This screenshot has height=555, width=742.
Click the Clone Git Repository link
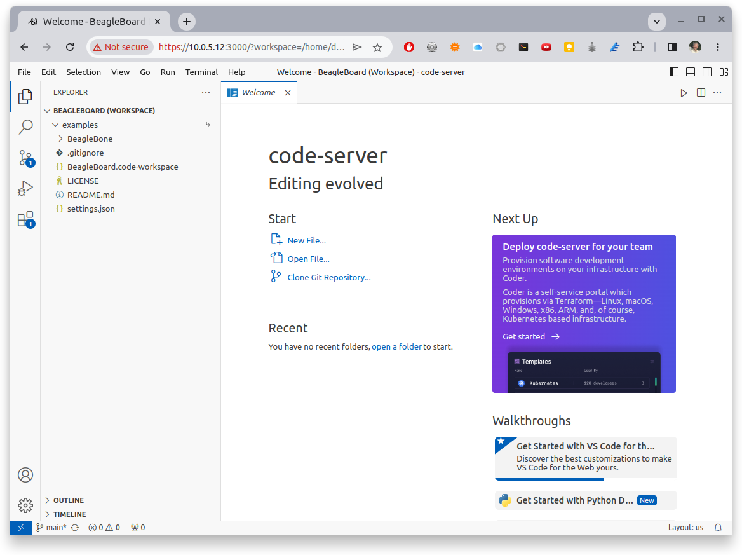(x=328, y=277)
